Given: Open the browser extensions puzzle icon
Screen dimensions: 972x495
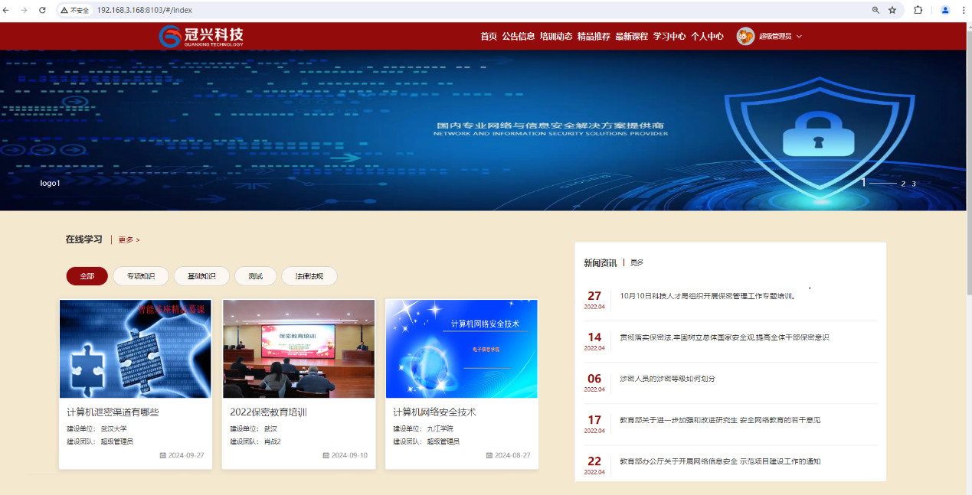Looking at the screenshot, I should (x=918, y=10).
